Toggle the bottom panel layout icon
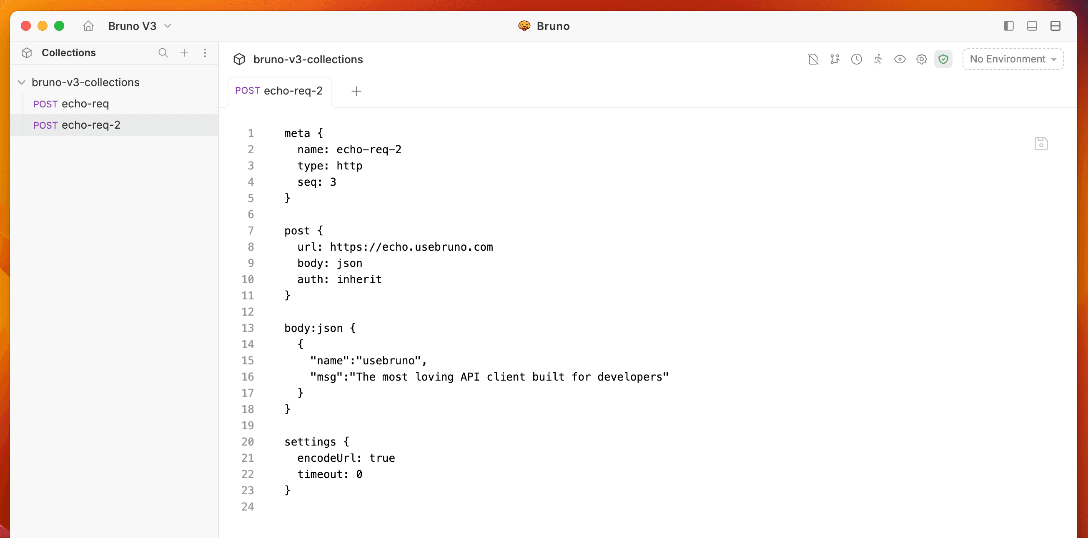 click(1032, 26)
